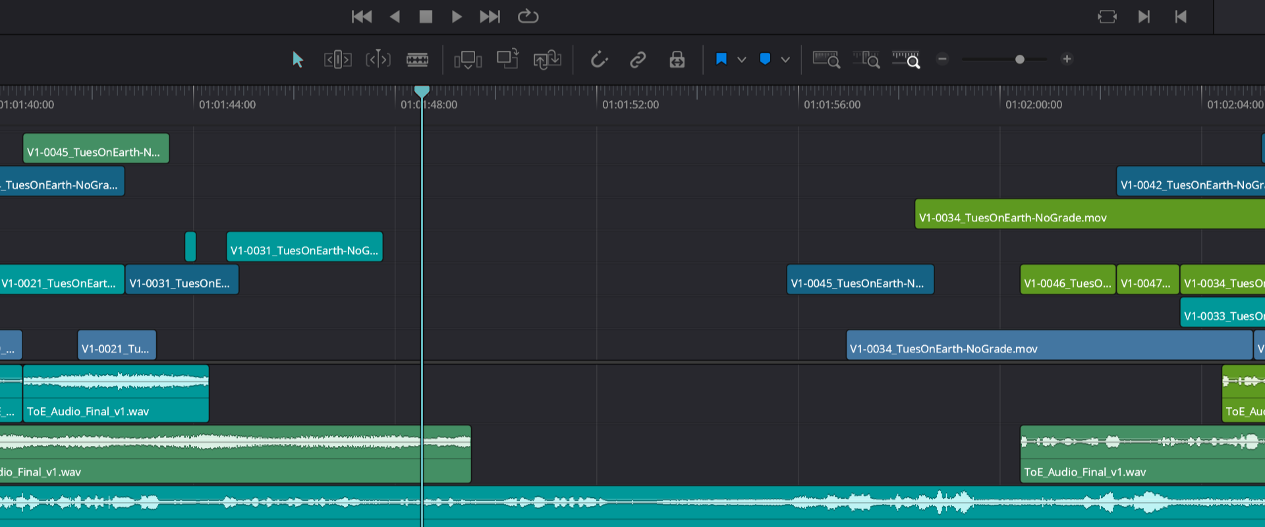Stop playback
This screenshot has width=1265, height=527.
pyautogui.click(x=426, y=16)
